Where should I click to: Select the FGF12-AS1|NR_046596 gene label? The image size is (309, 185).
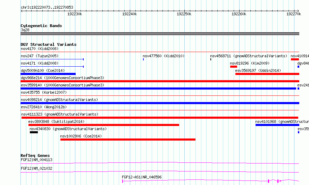142,177
